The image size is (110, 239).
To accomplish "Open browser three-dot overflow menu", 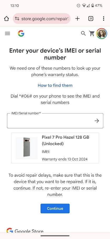I will 103,19.
